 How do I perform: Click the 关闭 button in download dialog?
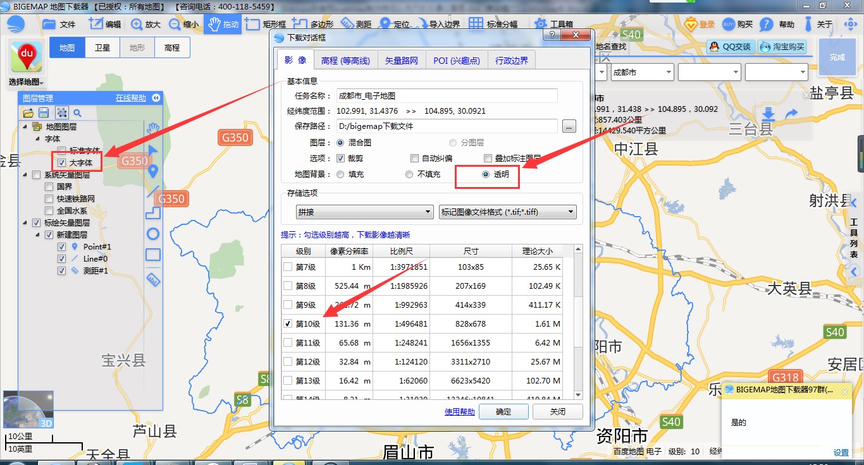pyautogui.click(x=558, y=411)
